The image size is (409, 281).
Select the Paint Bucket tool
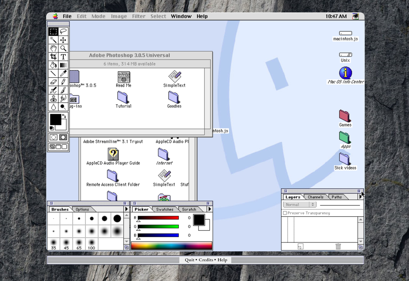[x=53, y=65]
